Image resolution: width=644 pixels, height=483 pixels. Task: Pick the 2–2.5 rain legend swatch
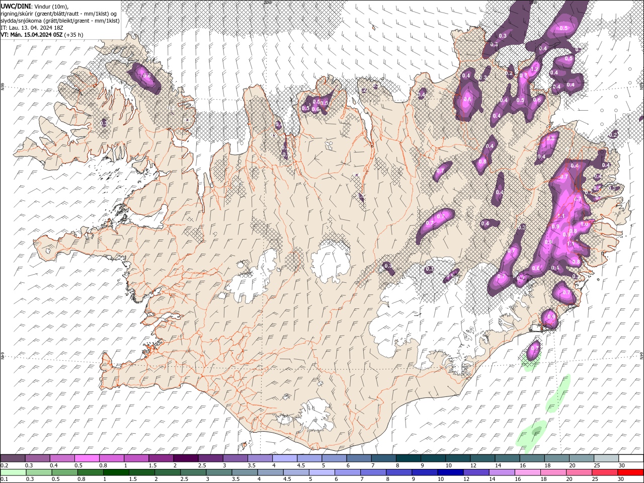pyautogui.click(x=167, y=472)
